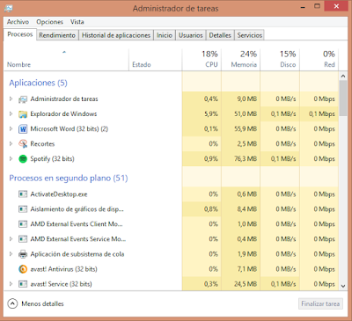
Task: Sort by the Memoria column header
Action: point(244,64)
